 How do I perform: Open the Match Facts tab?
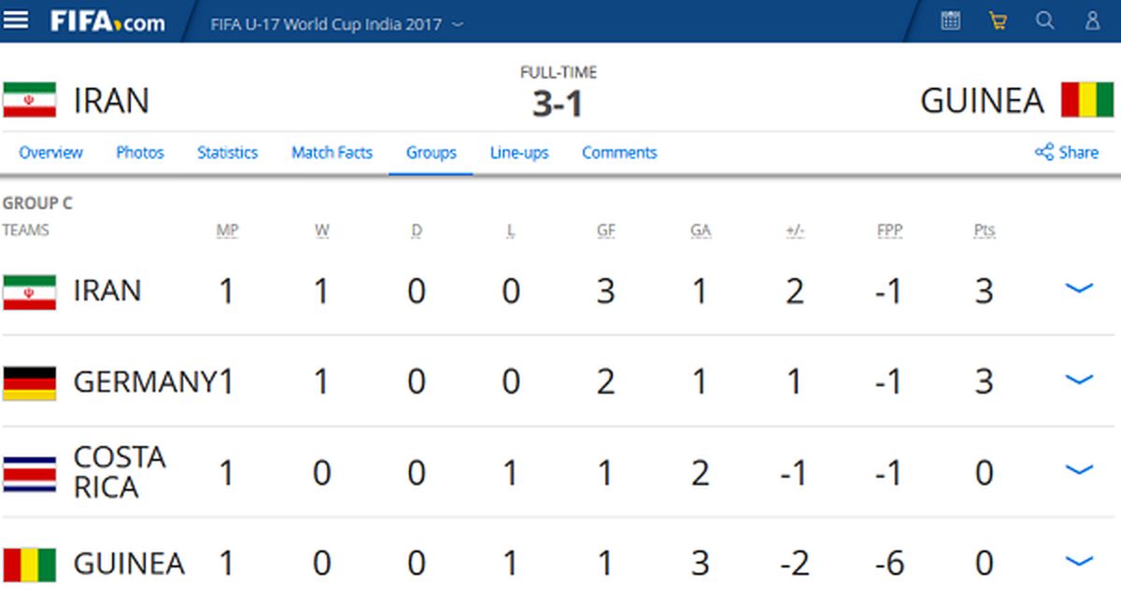(x=332, y=152)
